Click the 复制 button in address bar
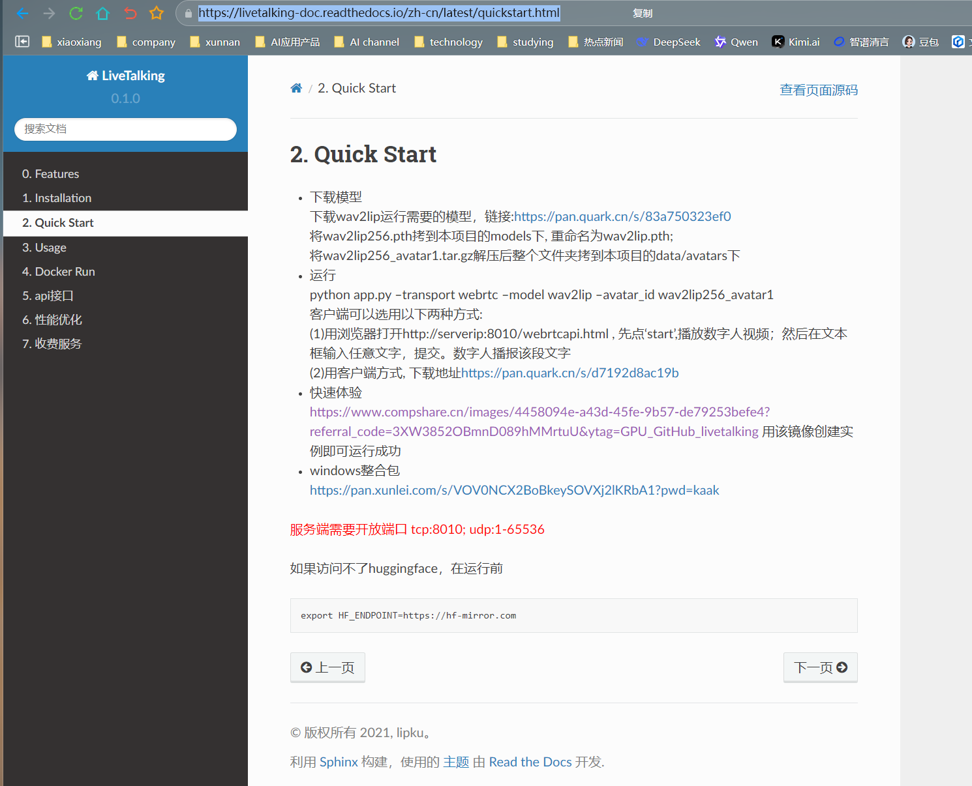Screen dimensions: 972x786 (x=643, y=13)
